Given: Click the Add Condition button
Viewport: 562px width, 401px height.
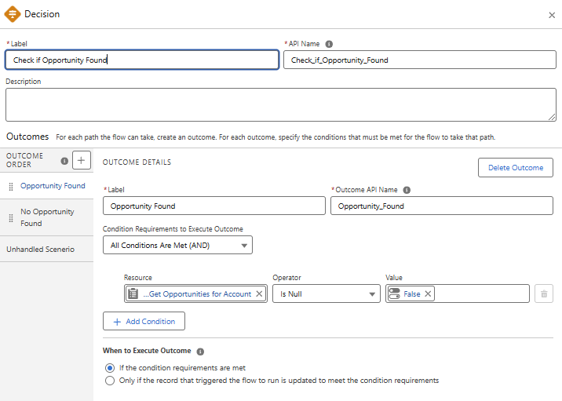Looking at the screenshot, I should click(144, 322).
